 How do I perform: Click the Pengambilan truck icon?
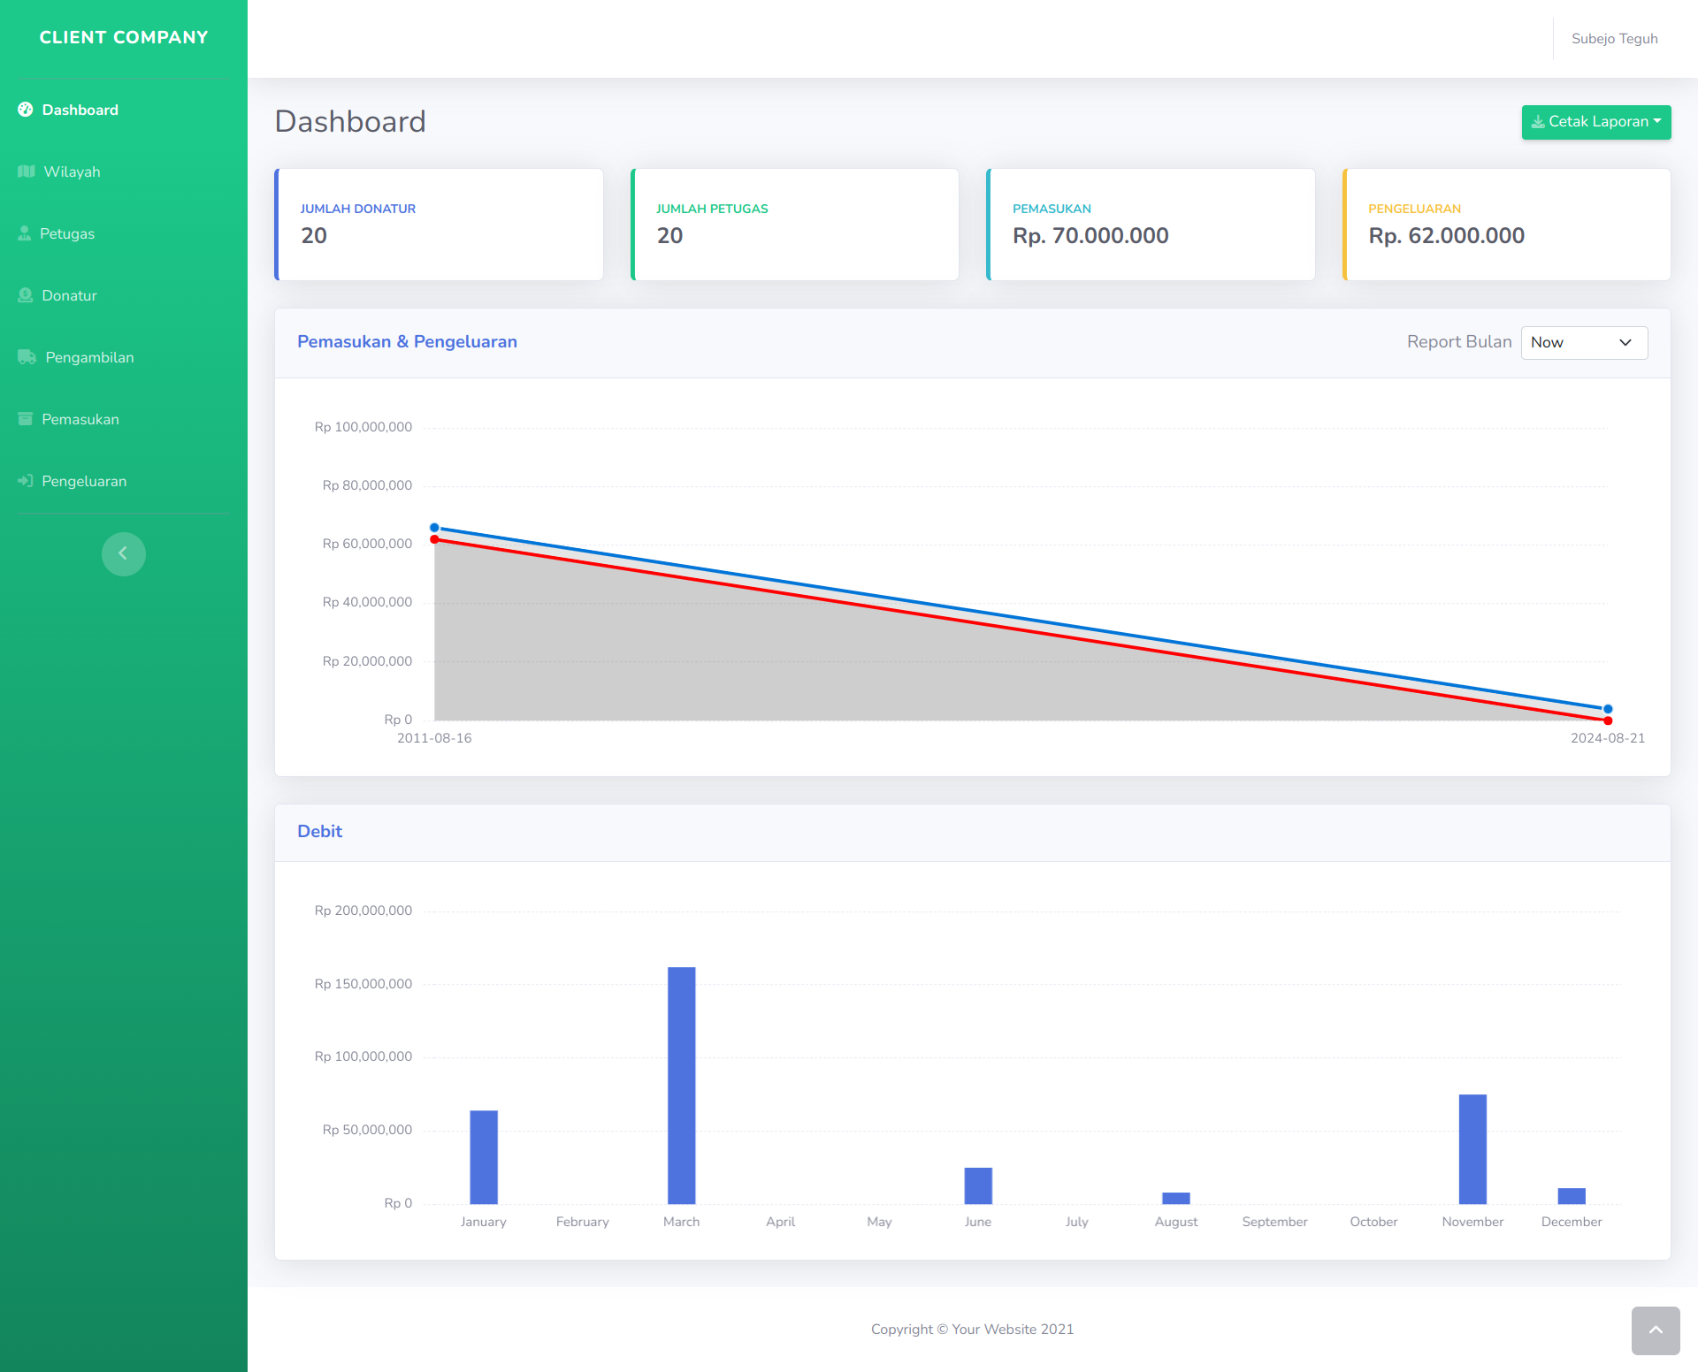point(27,357)
